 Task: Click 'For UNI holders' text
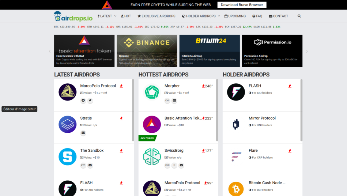[x=262, y=125]
